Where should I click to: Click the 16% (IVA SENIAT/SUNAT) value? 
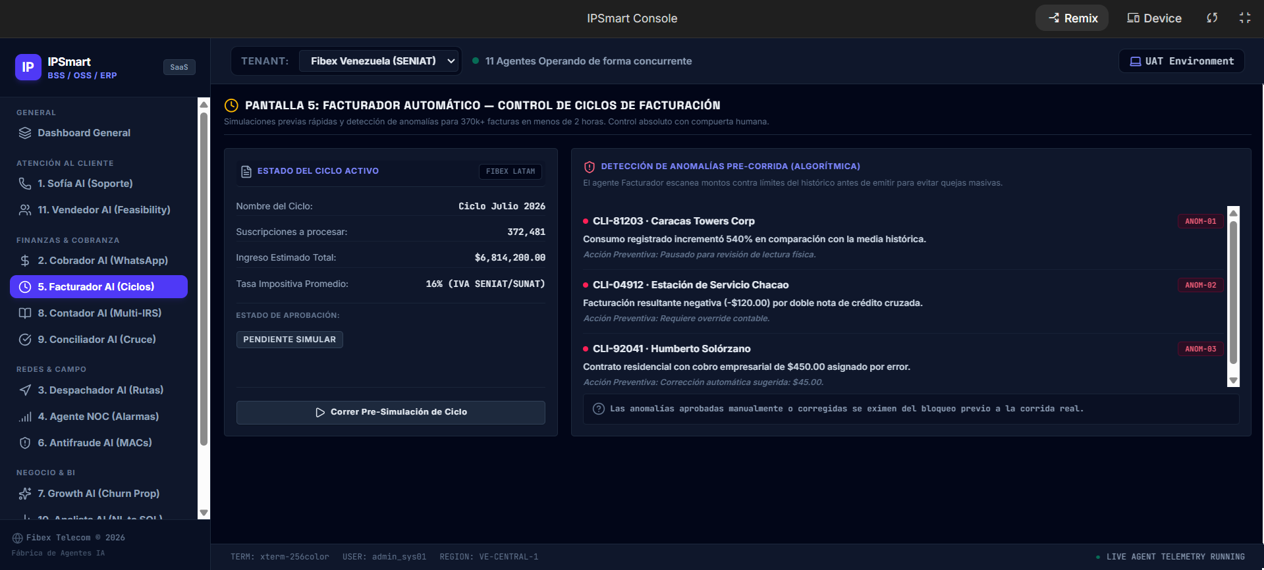(485, 284)
